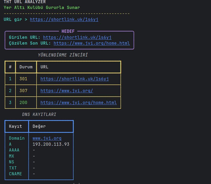
Task: Click the CNAME record label
Action: (x=16, y=174)
